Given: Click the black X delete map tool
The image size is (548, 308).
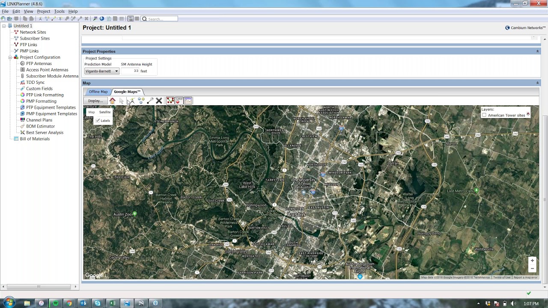Looking at the screenshot, I should point(159,101).
